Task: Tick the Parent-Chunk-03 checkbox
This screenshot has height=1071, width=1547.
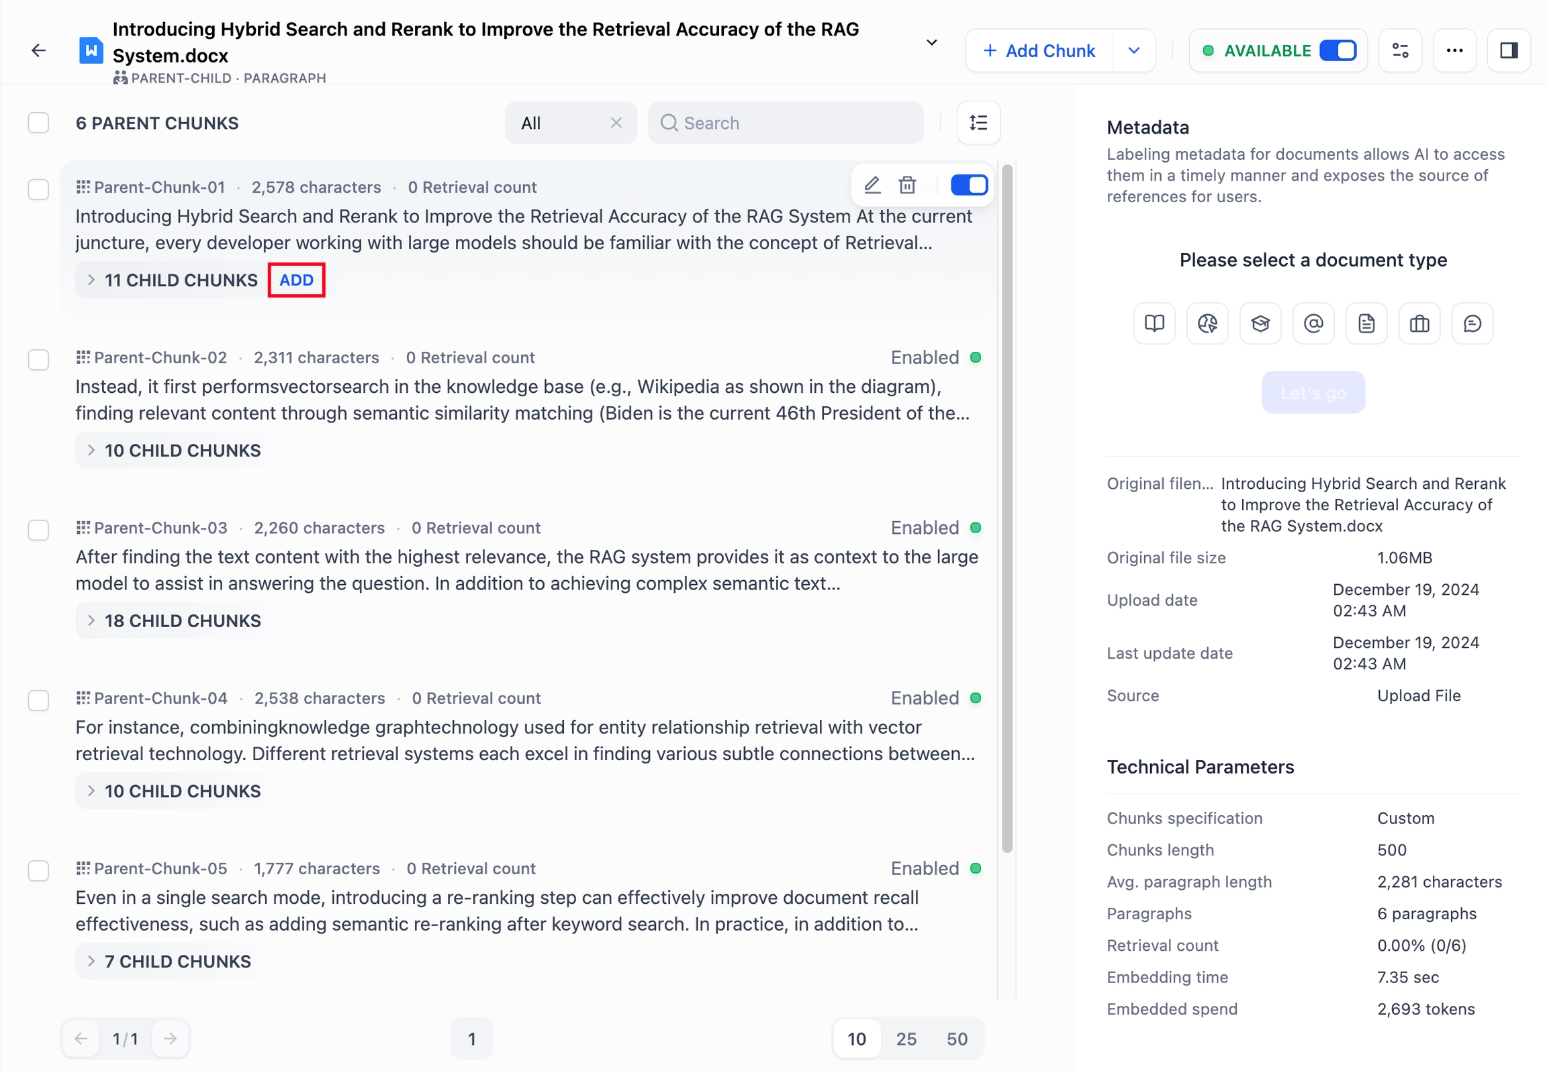Action: (38, 530)
